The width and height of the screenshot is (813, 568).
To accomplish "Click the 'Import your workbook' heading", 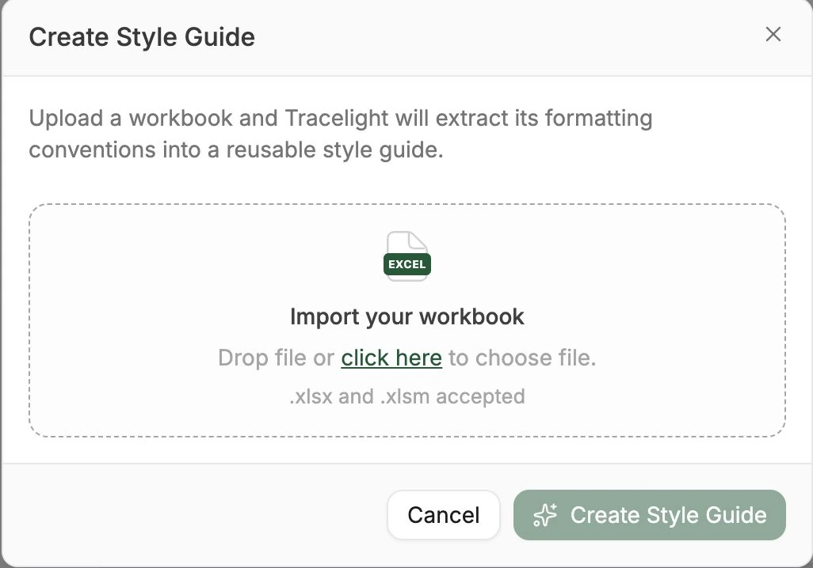I will click(x=407, y=317).
